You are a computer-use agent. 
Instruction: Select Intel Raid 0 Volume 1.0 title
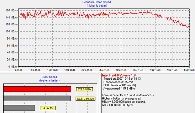[119, 75]
